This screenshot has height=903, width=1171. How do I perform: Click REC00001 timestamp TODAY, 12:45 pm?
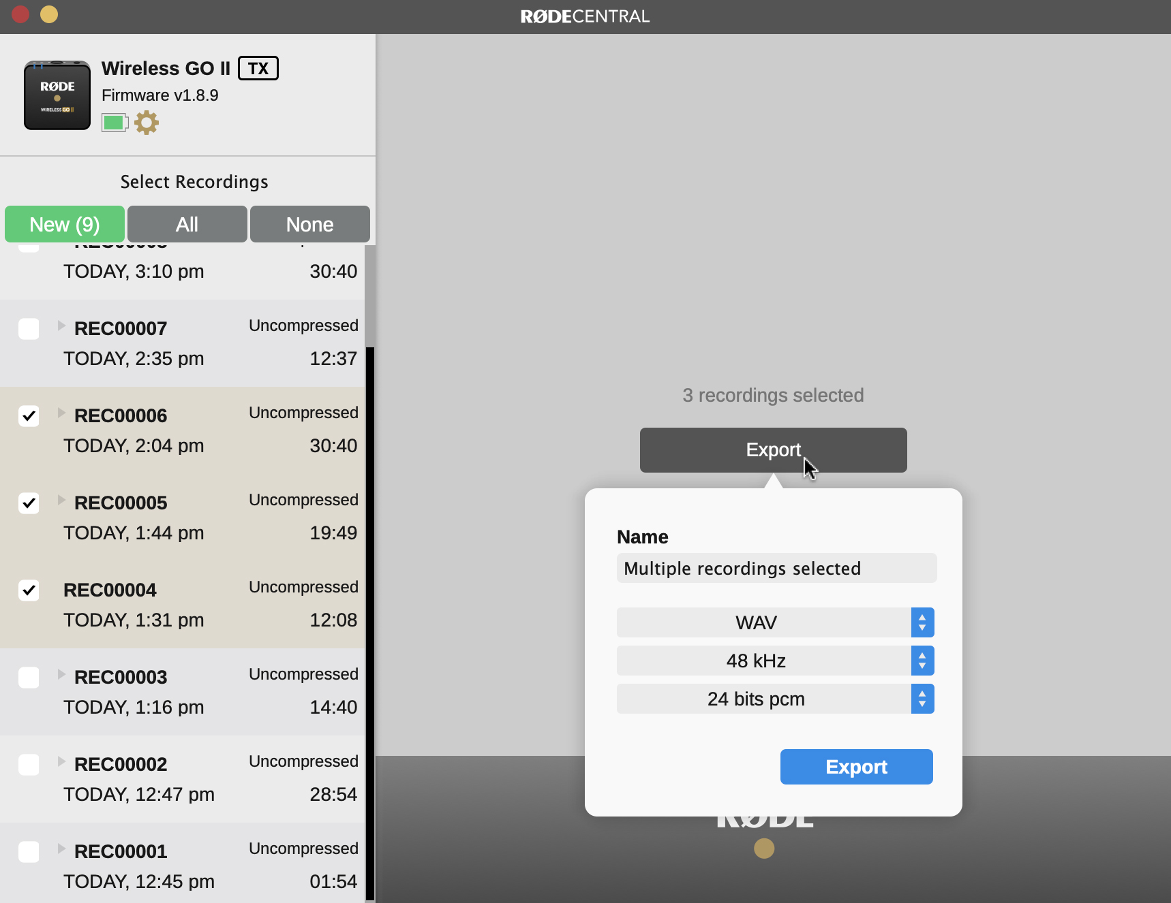[x=139, y=882]
